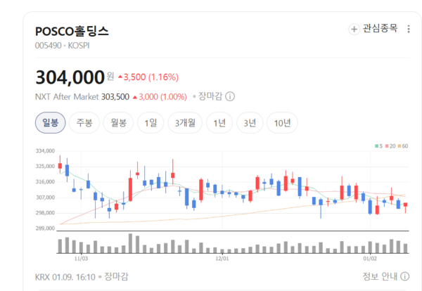
Task: Click the 304,000 current price
Action: pyautogui.click(x=70, y=77)
